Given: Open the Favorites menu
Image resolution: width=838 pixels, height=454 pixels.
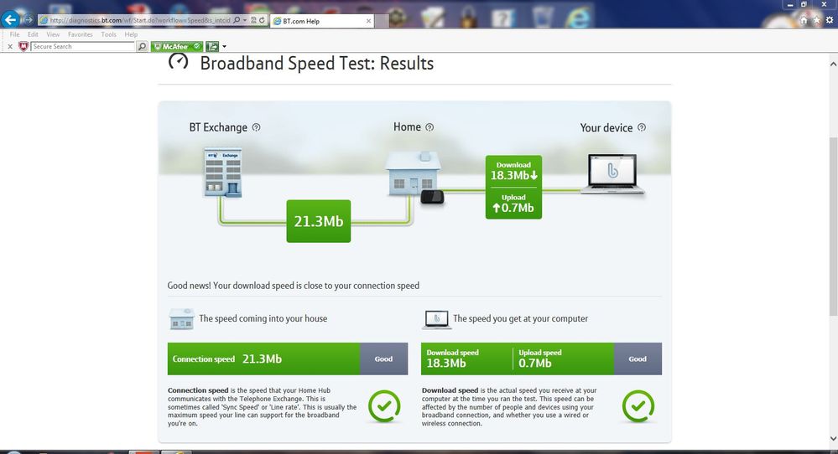Looking at the screenshot, I should pos(81,34).
